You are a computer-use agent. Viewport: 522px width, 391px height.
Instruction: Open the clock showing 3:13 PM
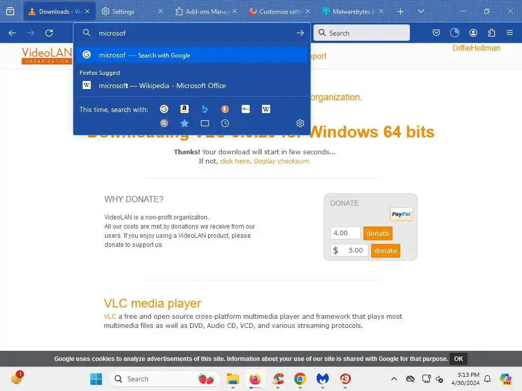(465, 379)
